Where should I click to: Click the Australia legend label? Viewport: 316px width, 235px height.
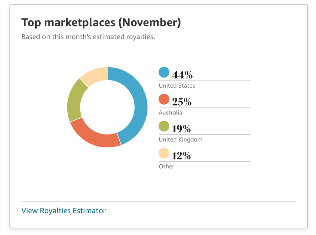(x=170, y=113)
